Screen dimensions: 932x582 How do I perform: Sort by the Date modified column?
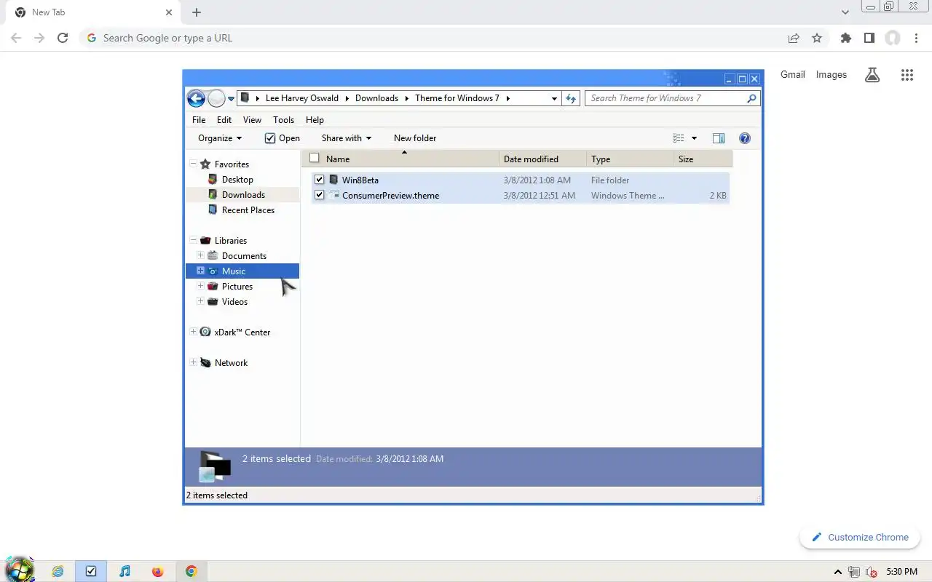(543, 159)
